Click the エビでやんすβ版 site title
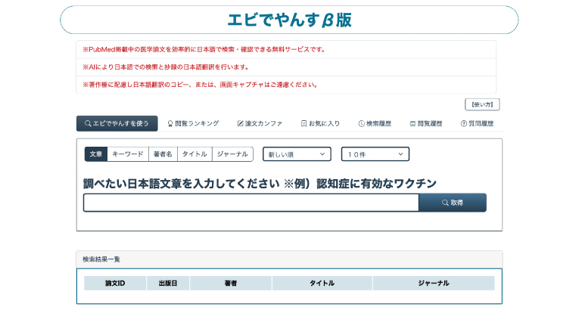This screenshot has width=579, height=310. coord(289,20)
